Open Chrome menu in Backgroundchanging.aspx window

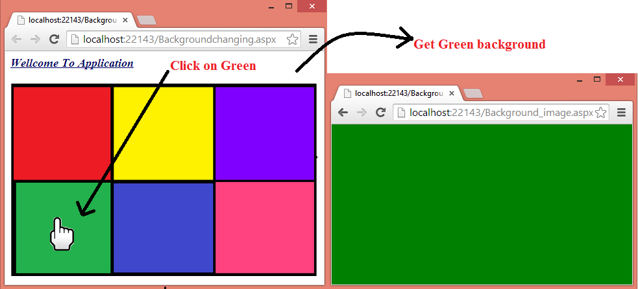[313, 40]
